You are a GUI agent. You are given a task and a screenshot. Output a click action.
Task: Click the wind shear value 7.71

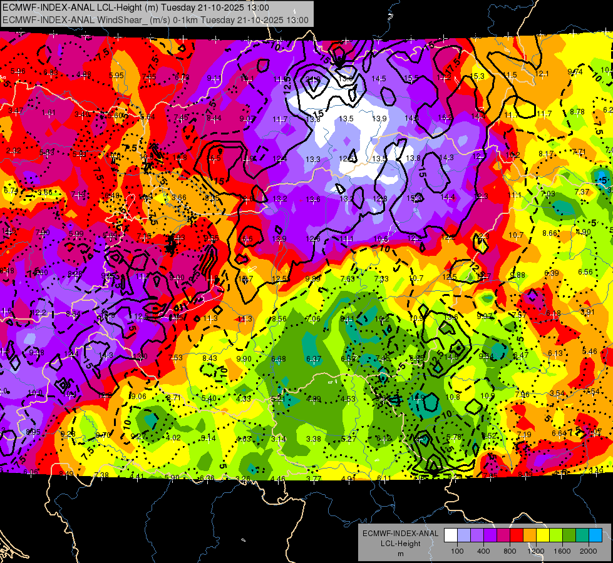point(579,152)
